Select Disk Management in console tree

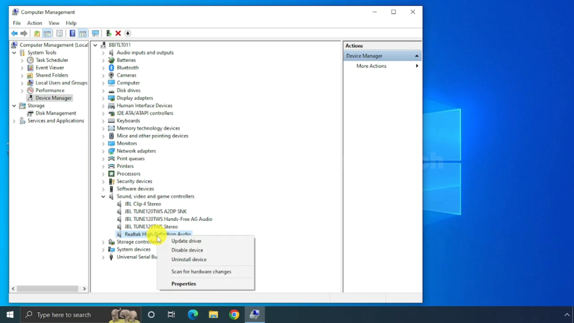pos(55,113)
